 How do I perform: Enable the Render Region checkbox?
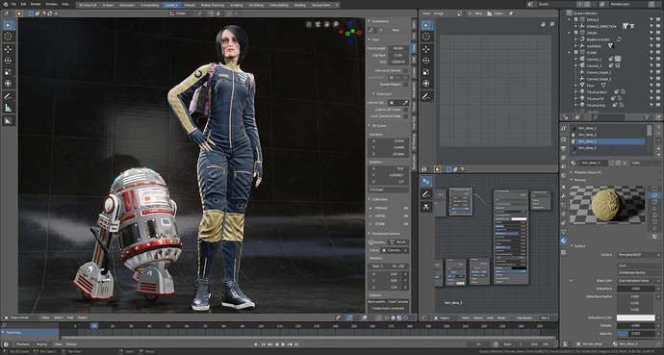406,85
